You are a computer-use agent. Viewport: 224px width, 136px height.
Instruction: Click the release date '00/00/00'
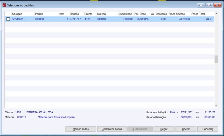tap(186, 117)
